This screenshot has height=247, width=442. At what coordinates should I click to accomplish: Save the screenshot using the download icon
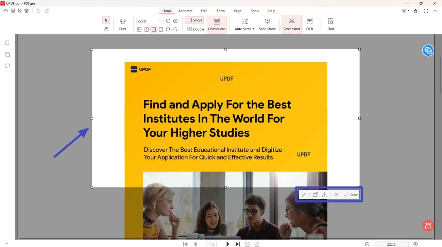[324, 194]
